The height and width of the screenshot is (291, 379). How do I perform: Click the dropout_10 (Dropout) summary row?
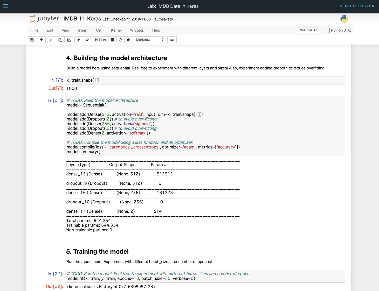point(114,202)
